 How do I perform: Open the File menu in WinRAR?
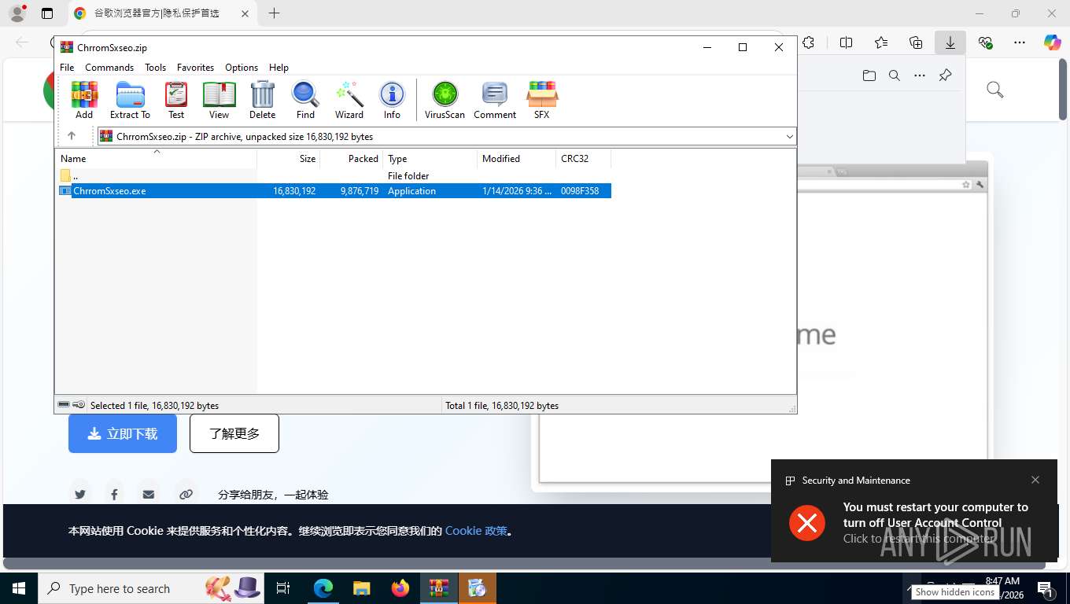[x=67, y=68]
